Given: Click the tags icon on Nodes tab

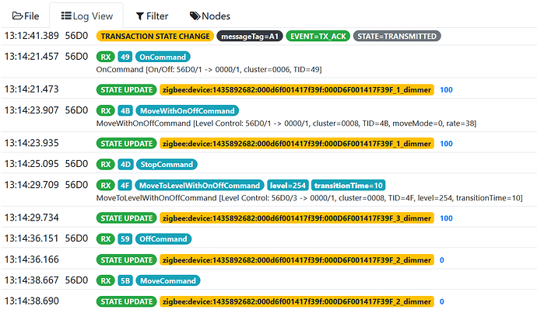Looking at the screenshot, I should pyautogui.click(x=195, y=16).
